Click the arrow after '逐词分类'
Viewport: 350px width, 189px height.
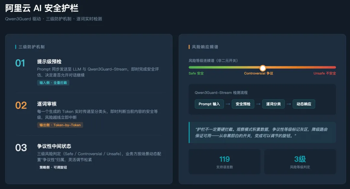pyautogui.click(x=289, y=104)
